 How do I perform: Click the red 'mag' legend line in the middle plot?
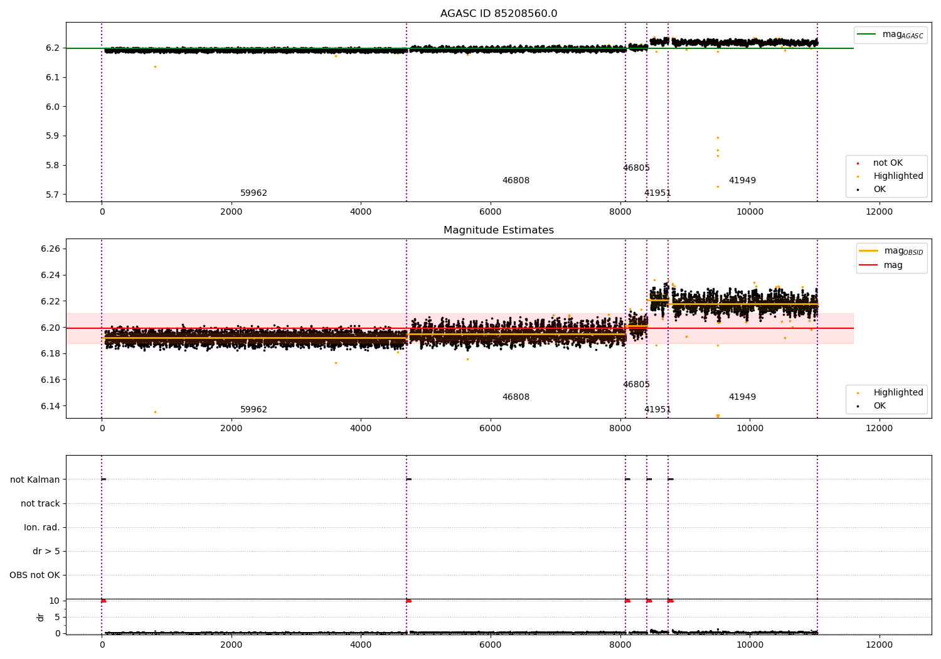pos(868,265)
